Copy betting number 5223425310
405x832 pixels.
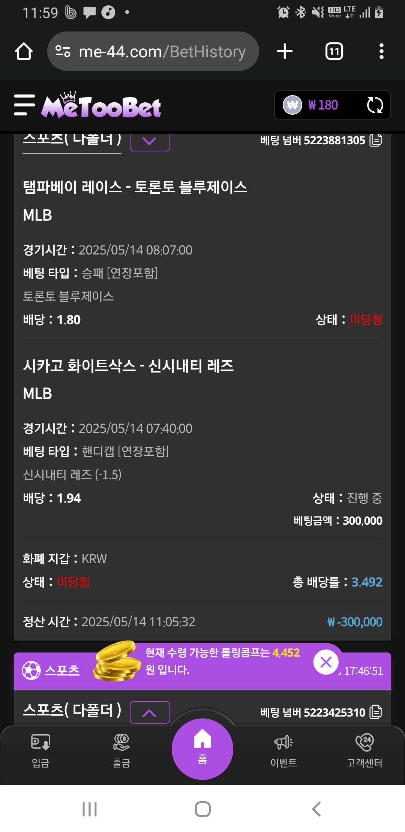tap(376, 712)
